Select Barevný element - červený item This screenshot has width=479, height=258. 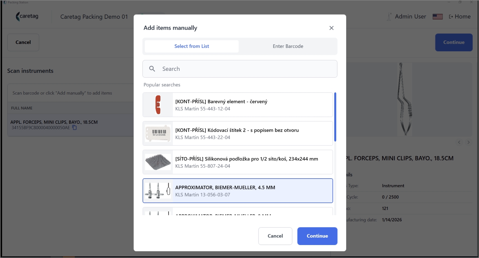[x=238, y=105]
